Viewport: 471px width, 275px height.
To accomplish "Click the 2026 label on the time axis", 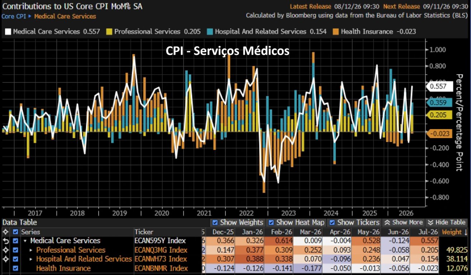I will click(407, 213).
